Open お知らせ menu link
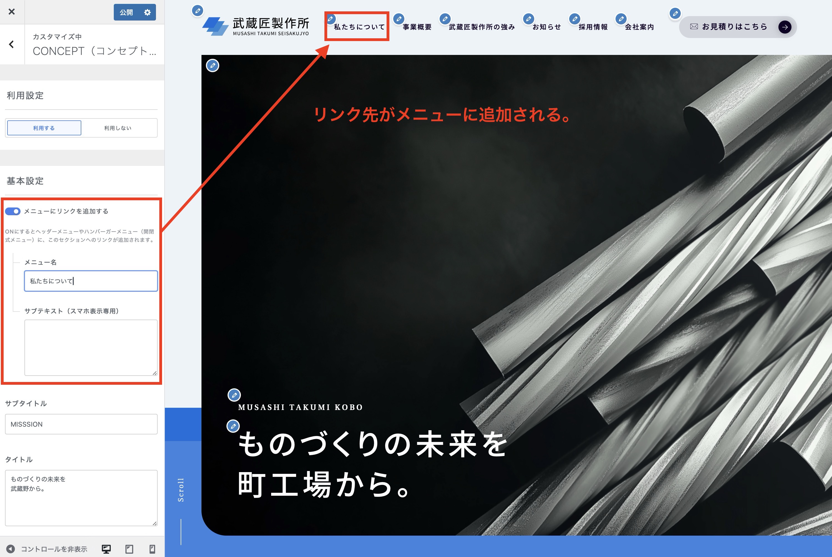 pyautogui.click(x=547, y=27)
